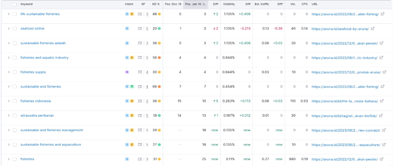Open aruna.id/seafood-by-aruna/ URL link
The height and width of the screenshot is (166, 393).
pyautogui.click(x=340, y=29)
